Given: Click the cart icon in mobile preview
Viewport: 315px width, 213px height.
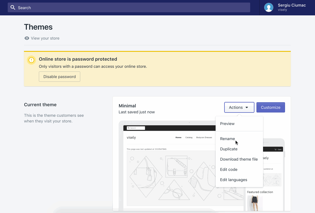Looking at the screenshot, I should 275,149.
